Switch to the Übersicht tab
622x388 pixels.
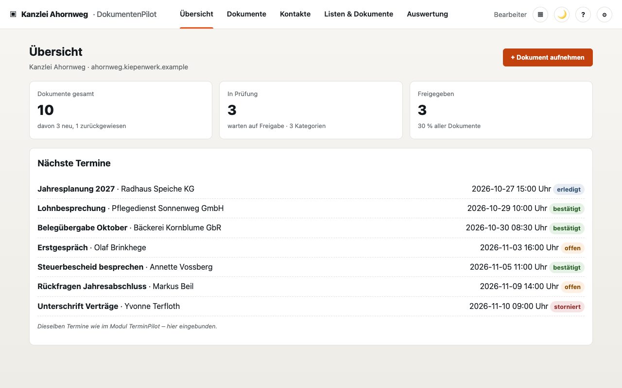tap(196, 14)
